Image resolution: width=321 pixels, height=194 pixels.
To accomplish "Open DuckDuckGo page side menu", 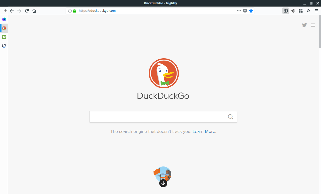I will [313, 25].
